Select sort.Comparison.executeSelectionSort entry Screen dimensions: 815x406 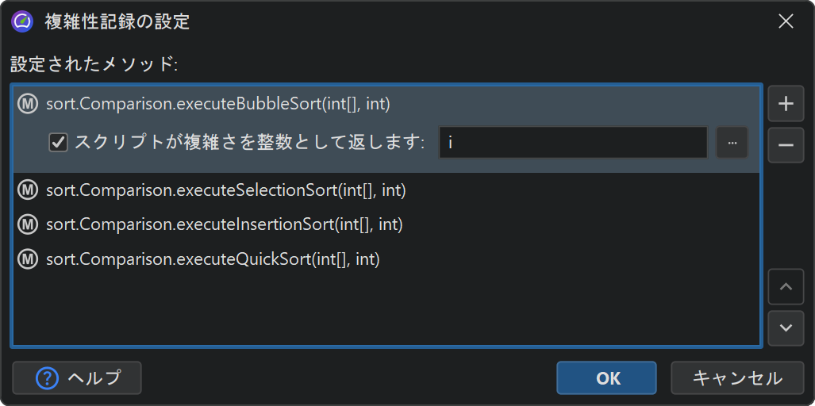click(x=226, y=190)
